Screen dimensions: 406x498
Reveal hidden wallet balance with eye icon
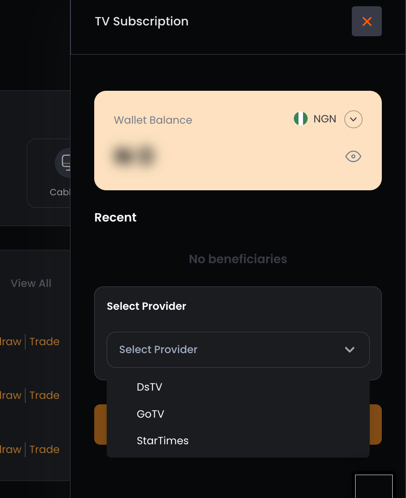click(x=353, y=156)
